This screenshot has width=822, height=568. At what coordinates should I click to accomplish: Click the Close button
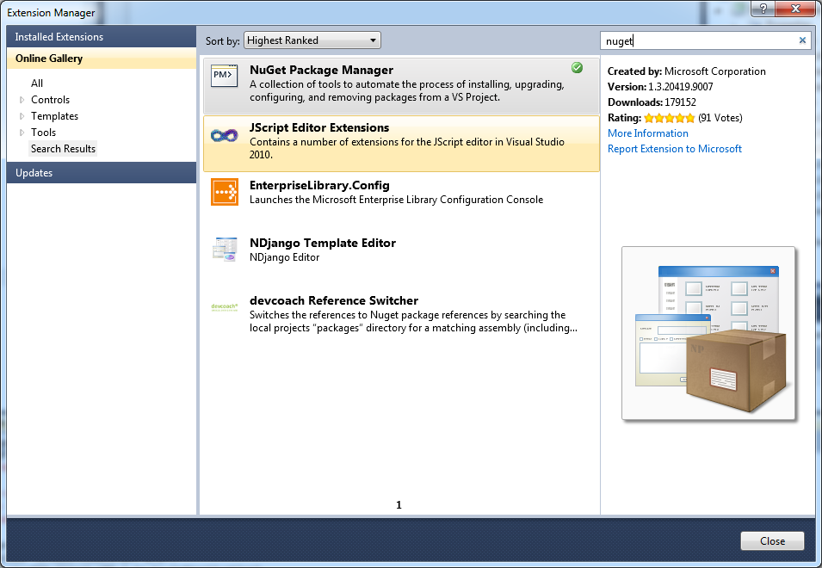pyautogui.click(x=772, y=540)
